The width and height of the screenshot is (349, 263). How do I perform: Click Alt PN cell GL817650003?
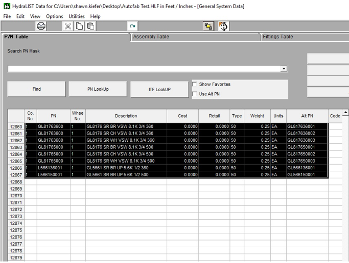(x=307, y=161)
